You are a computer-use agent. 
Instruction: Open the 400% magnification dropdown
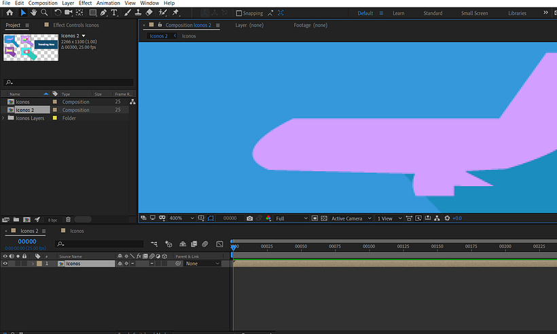click(x=179, y=219)
